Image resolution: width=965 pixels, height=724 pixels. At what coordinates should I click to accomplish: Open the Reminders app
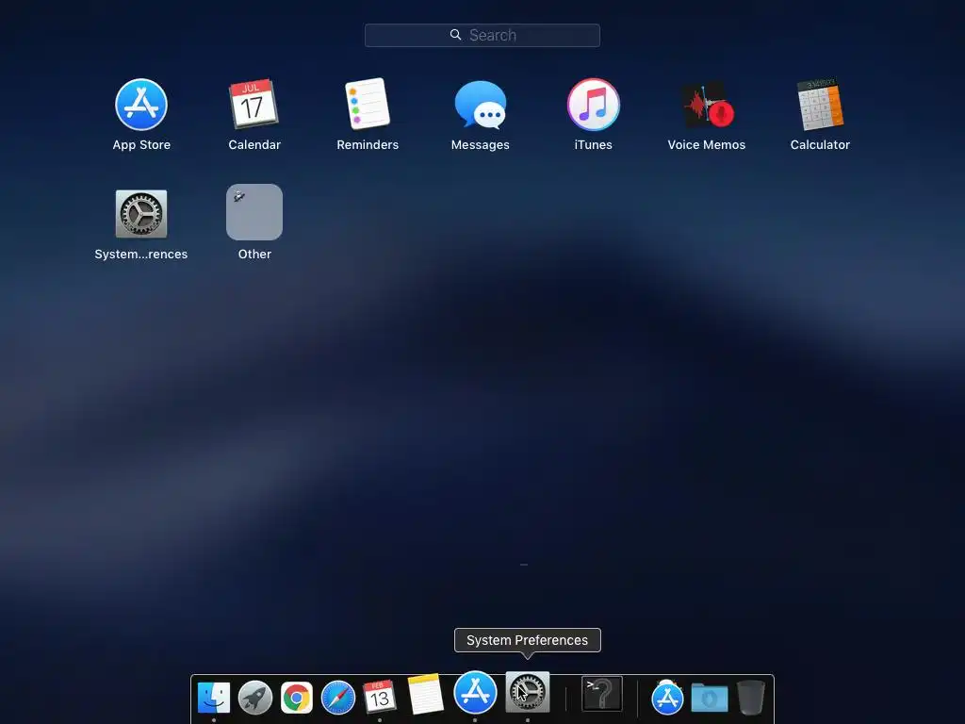(x=368, y=104)
